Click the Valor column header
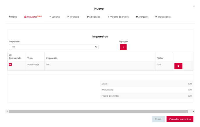Image resolution: width=200 pixels, height=127 pixels. tap(160, 58)
